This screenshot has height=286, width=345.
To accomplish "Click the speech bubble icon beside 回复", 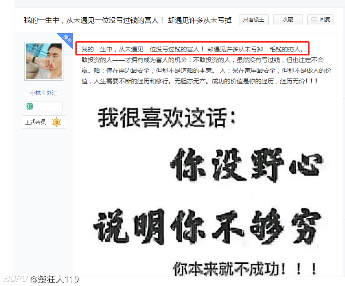I will click(x=314, y=20).
